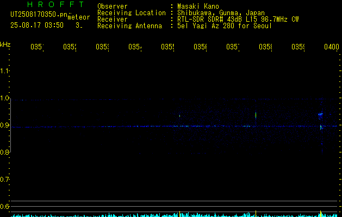
Task: Click the 0356 time axis label
Action: (200, 47)
